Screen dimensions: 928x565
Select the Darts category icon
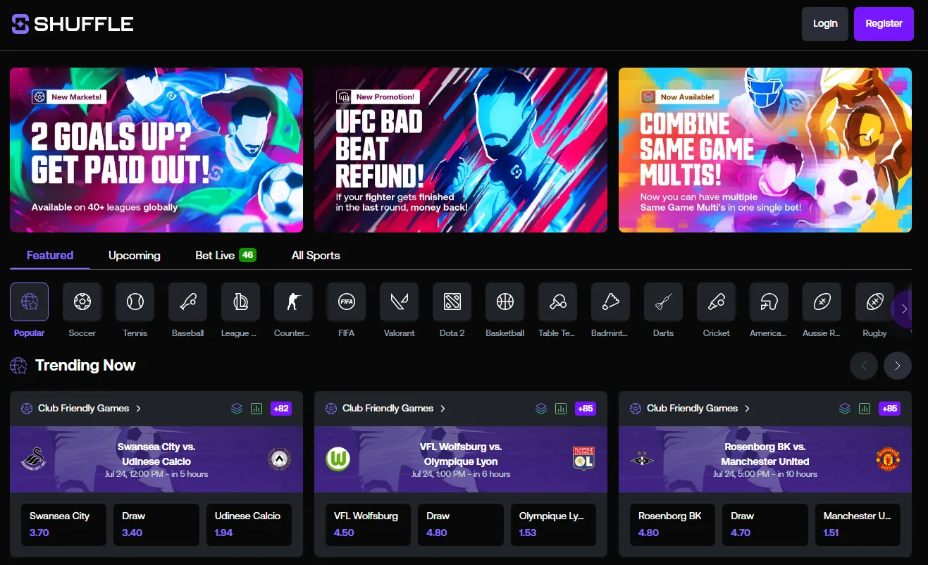(x=664, y=302)
